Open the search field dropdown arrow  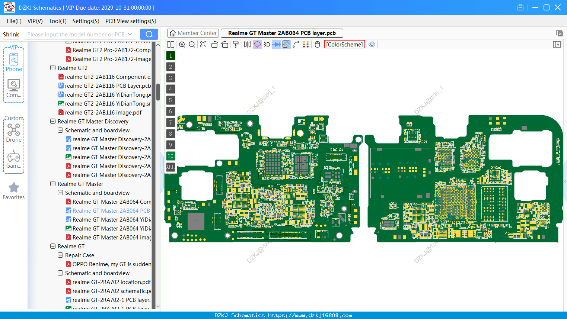130,34
